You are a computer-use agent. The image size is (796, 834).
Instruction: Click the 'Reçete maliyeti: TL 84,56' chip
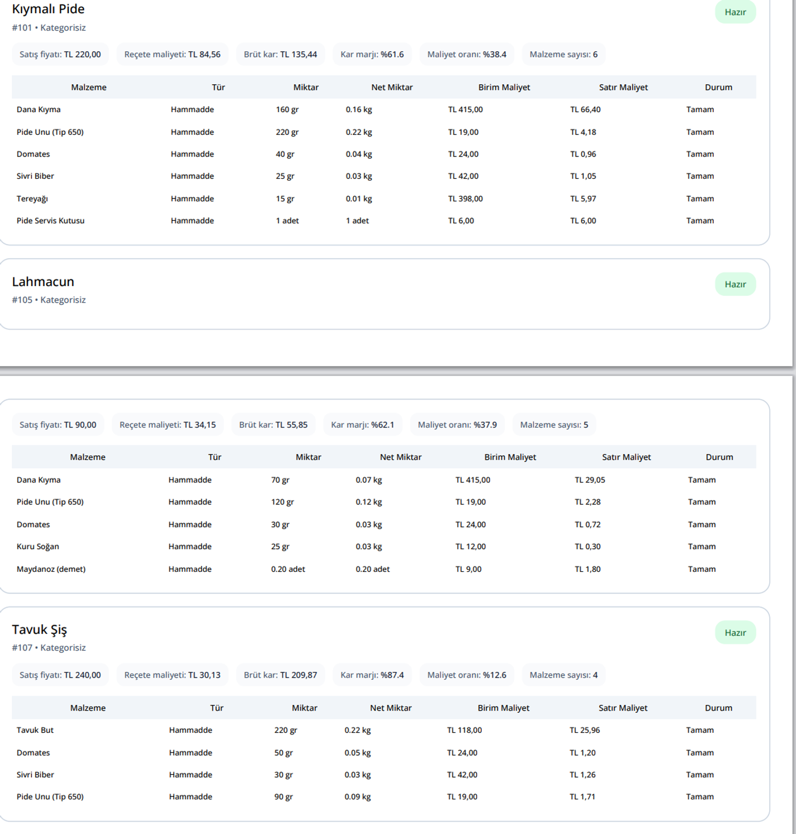coord(172,55)
